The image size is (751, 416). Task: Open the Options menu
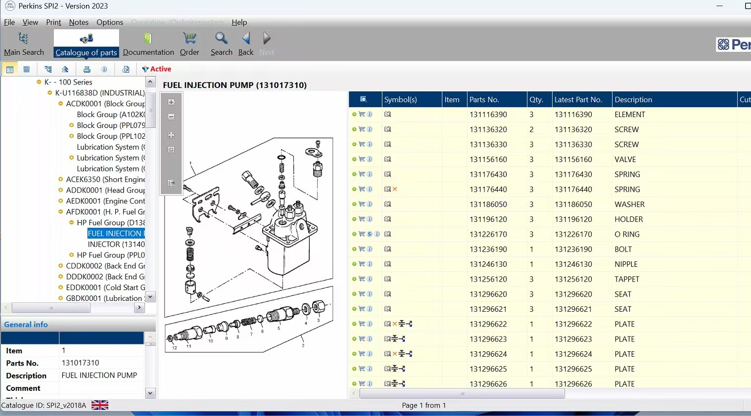pyautogui.click(x=109, y=22)
